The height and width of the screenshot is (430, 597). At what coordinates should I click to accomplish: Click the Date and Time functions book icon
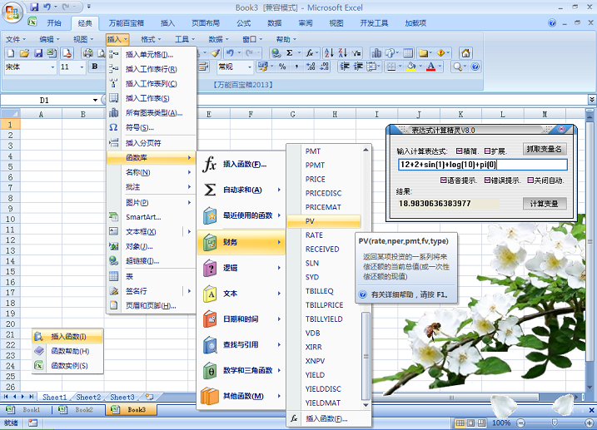pyautogui.click(x=210, y=319)
